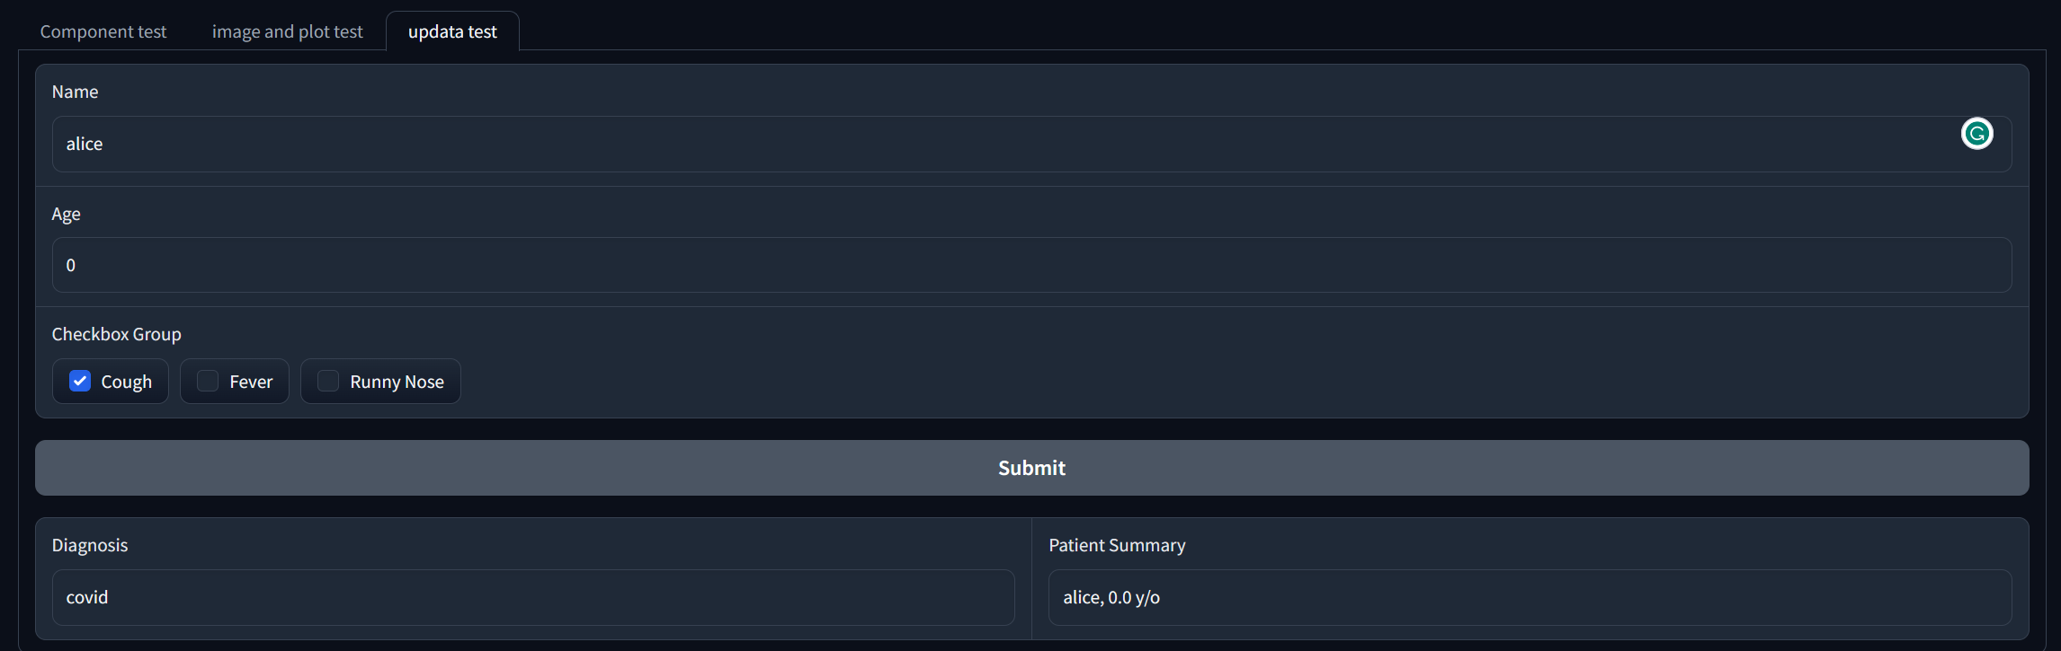The height and width of the screenshot is (651, 2061).
Task: Uncheck the Cough checkbox
Action: pyautogui.click(x=80, y=381)
